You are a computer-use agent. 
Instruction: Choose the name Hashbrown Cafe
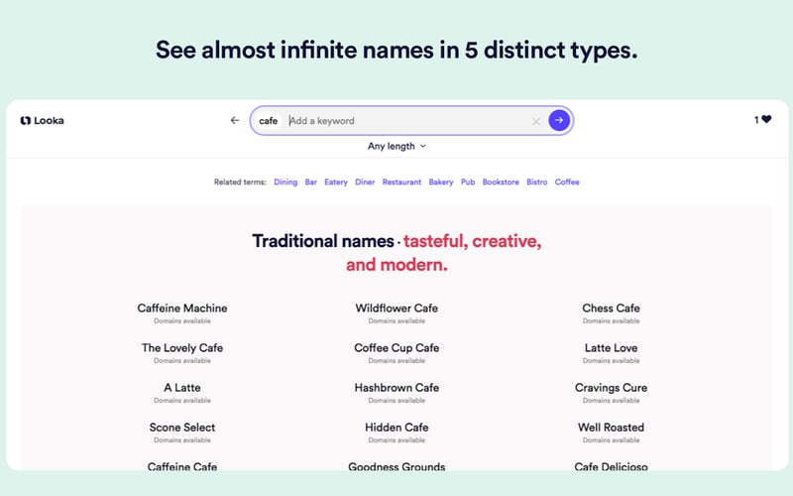tap(396, 388)
